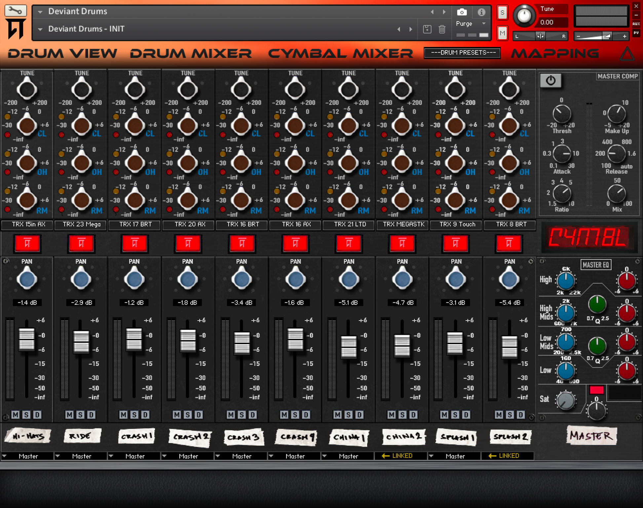Click the trash delete preset icon
Viewport: 643px width, 508px height.
pos(442,29)
